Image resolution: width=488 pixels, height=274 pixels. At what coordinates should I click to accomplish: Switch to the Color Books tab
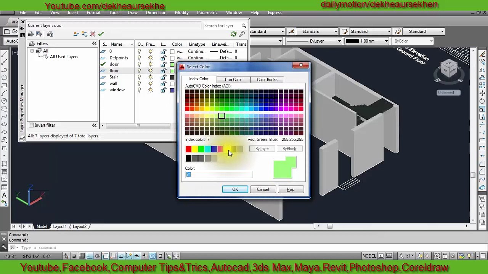267,80
